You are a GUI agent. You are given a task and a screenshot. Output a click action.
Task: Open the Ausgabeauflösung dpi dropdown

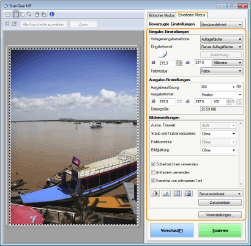pos(218,87)
